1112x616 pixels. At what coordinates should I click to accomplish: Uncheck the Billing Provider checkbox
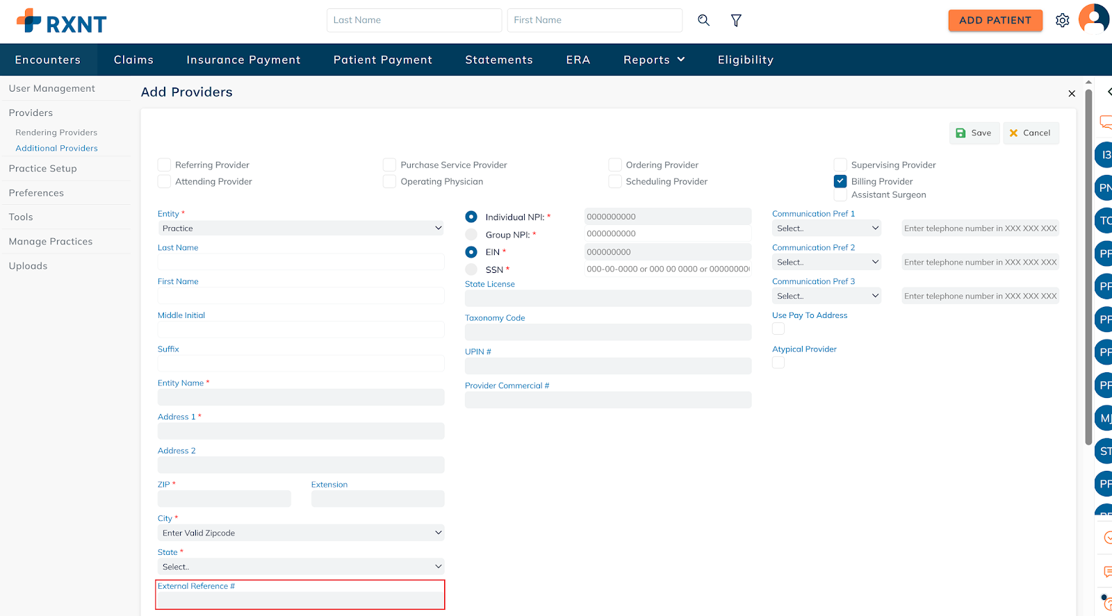[840, 181]
